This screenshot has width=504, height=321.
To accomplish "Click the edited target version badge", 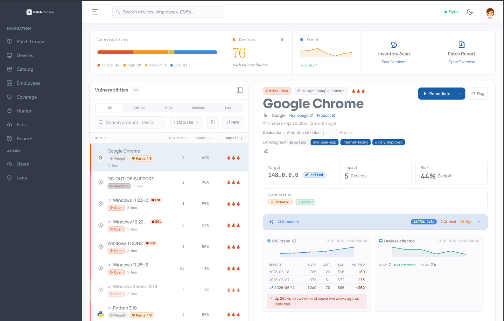I will (x=314, y=175).
